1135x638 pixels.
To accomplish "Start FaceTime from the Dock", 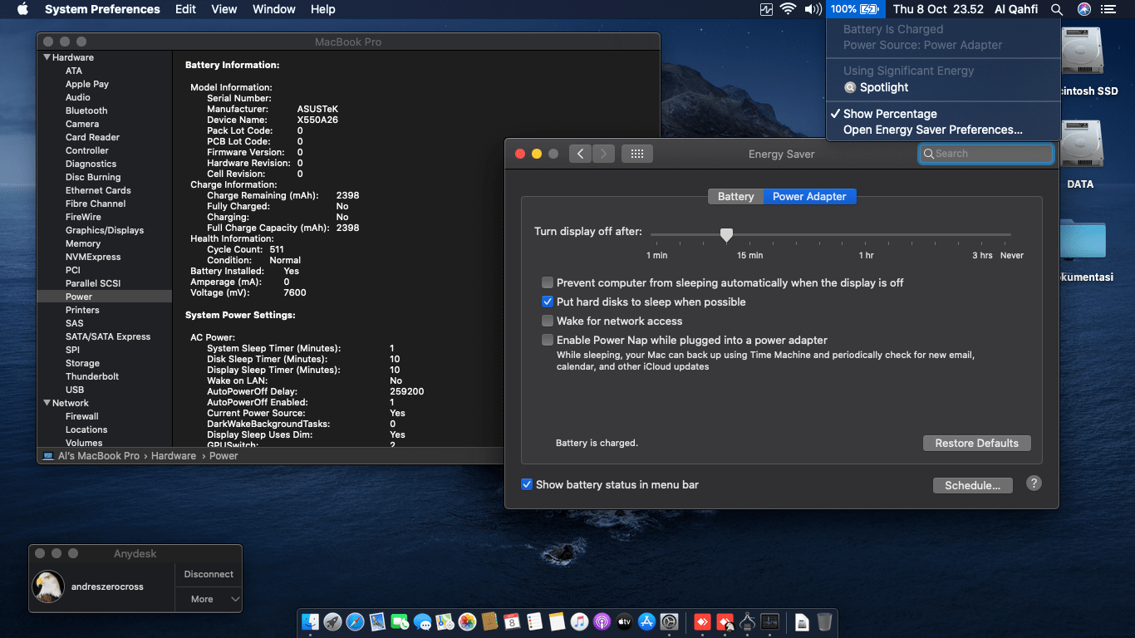I will pyautogui.click(x=400, y=621).
